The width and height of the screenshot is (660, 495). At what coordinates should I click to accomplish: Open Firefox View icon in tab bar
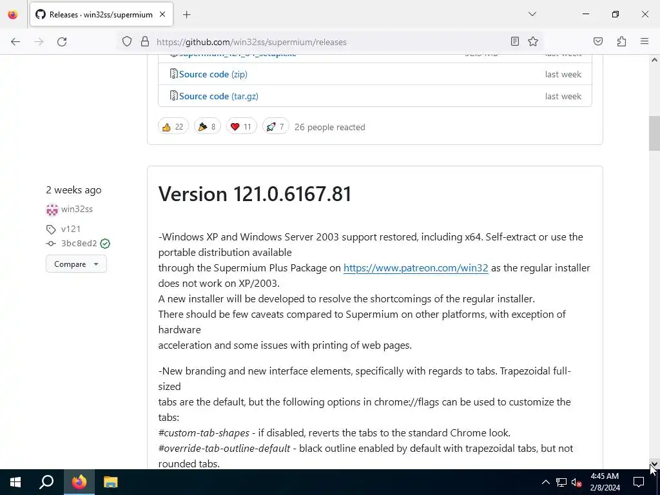click(x=13, y=15)
